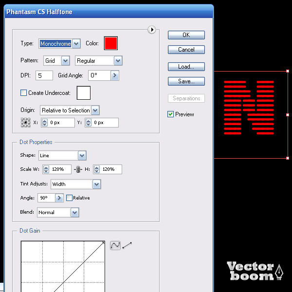Step the Scale H spinner
Image resolution: width=292 pixels, height=292 pixels.
coord(97,169)
